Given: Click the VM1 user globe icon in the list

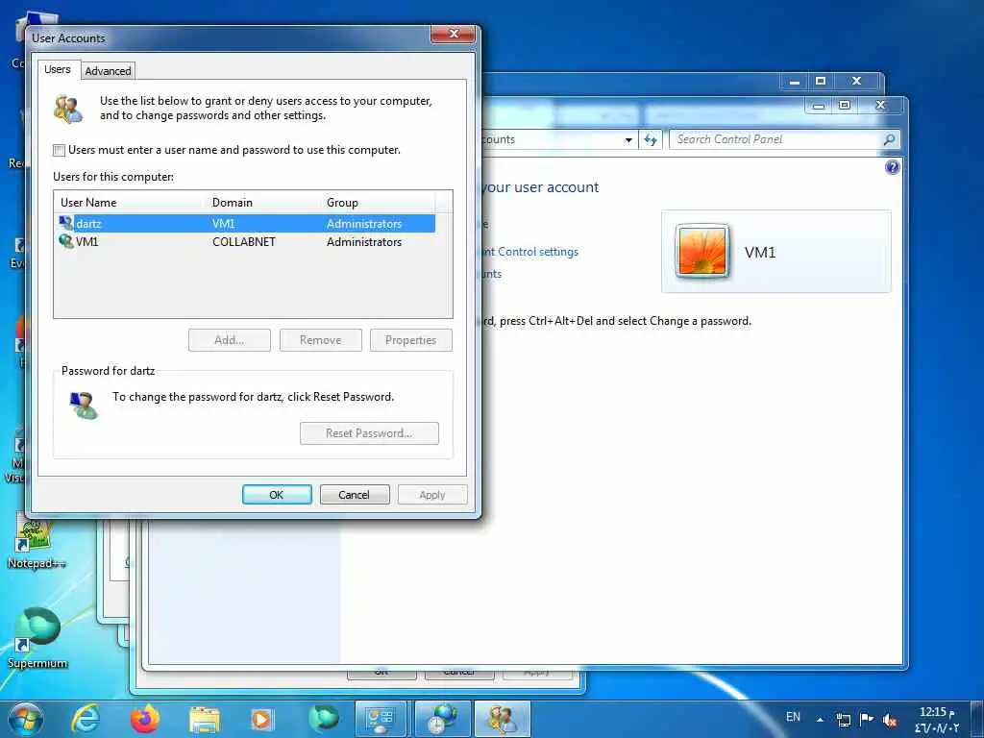Looking at the screenshot, I should point(66,241).
